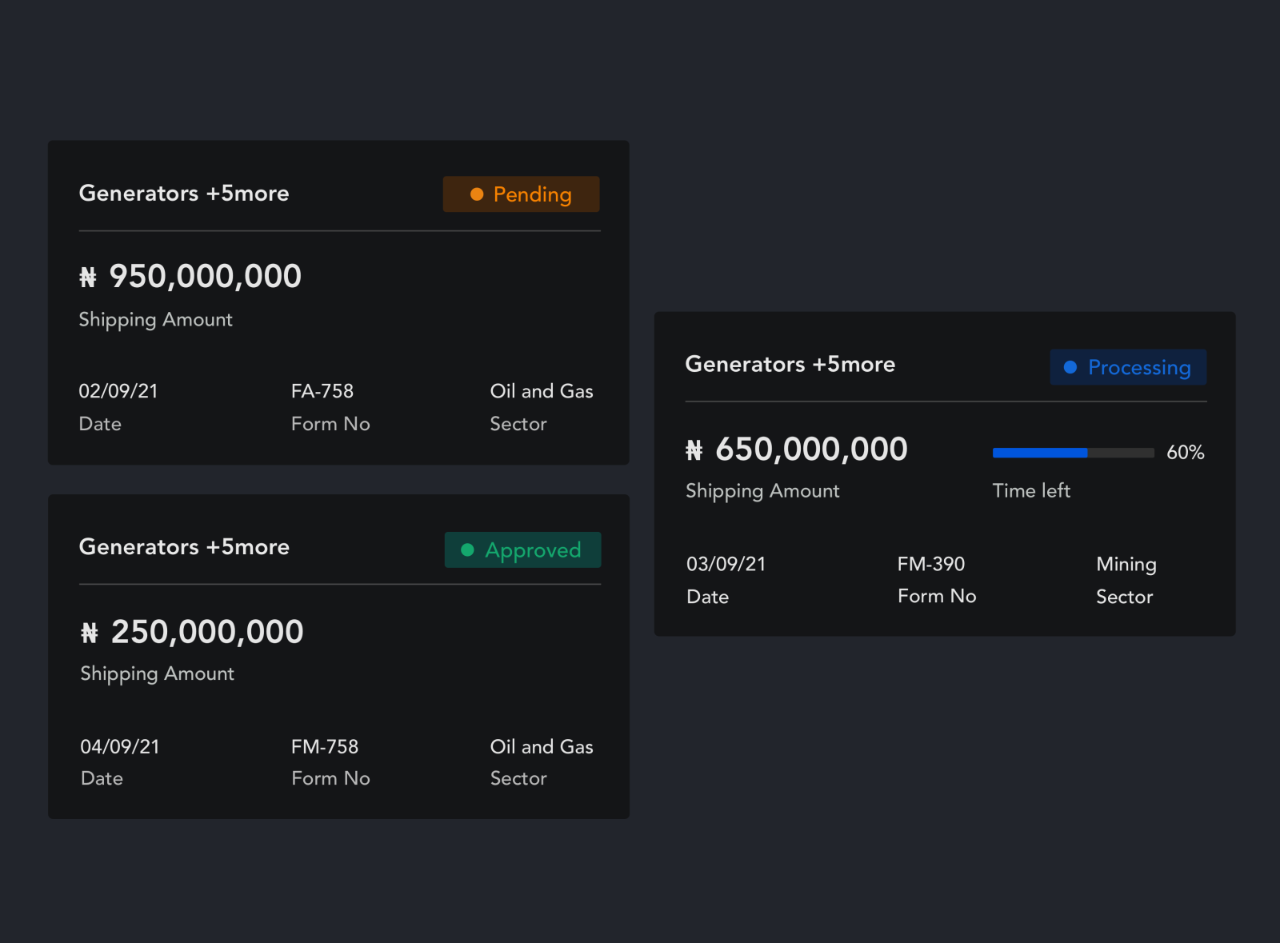Click the 60% time left progress bar

(x=1073, y=453)
